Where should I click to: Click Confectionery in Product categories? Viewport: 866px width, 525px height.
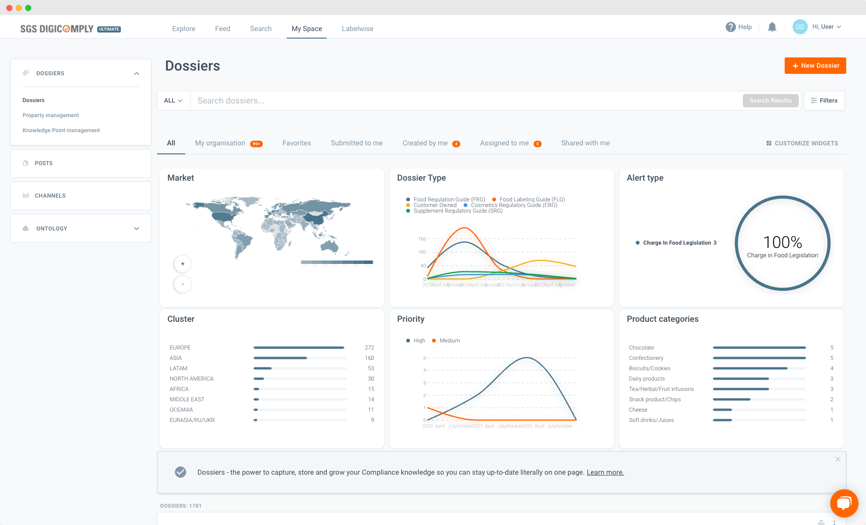[x=646, y=358]
